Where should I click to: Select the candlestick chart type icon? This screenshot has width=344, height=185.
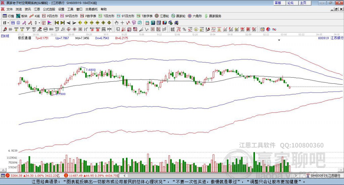point(36,23)
